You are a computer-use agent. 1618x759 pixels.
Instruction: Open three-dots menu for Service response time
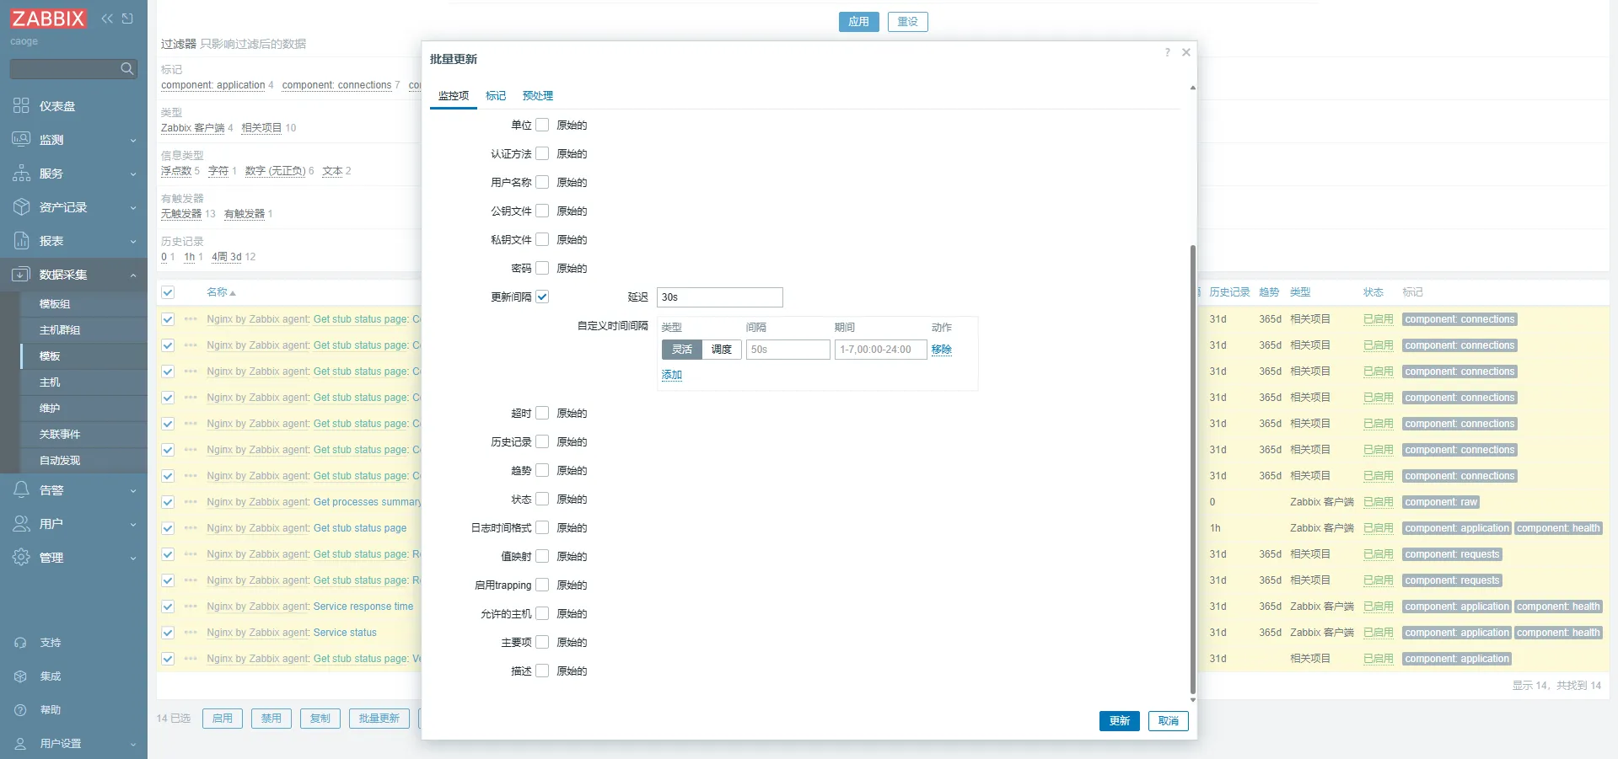pos(191,607)
